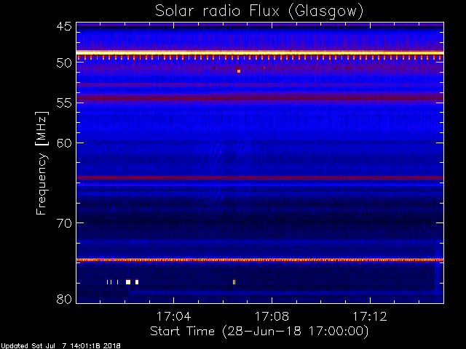466x349 pixels.
Task: Click the '70' frequency axis label
Action: 64,223
